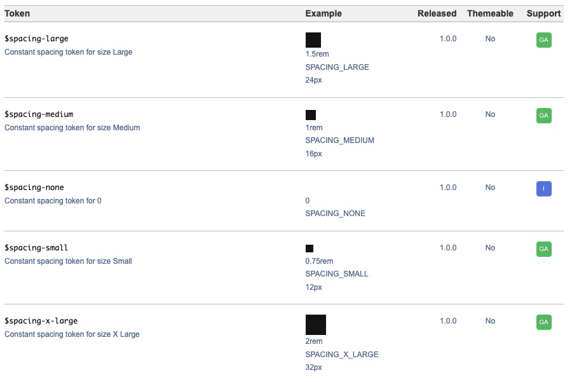Click the GA badge for spacing-medium
The height and width of the screenshot is (382, 572).
[543, 116]
